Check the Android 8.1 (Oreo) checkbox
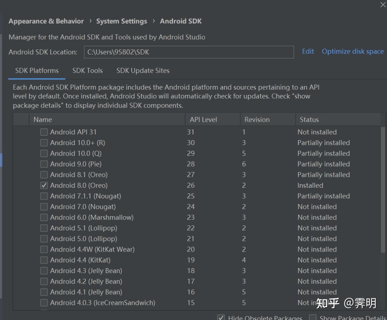 [44, 175]
